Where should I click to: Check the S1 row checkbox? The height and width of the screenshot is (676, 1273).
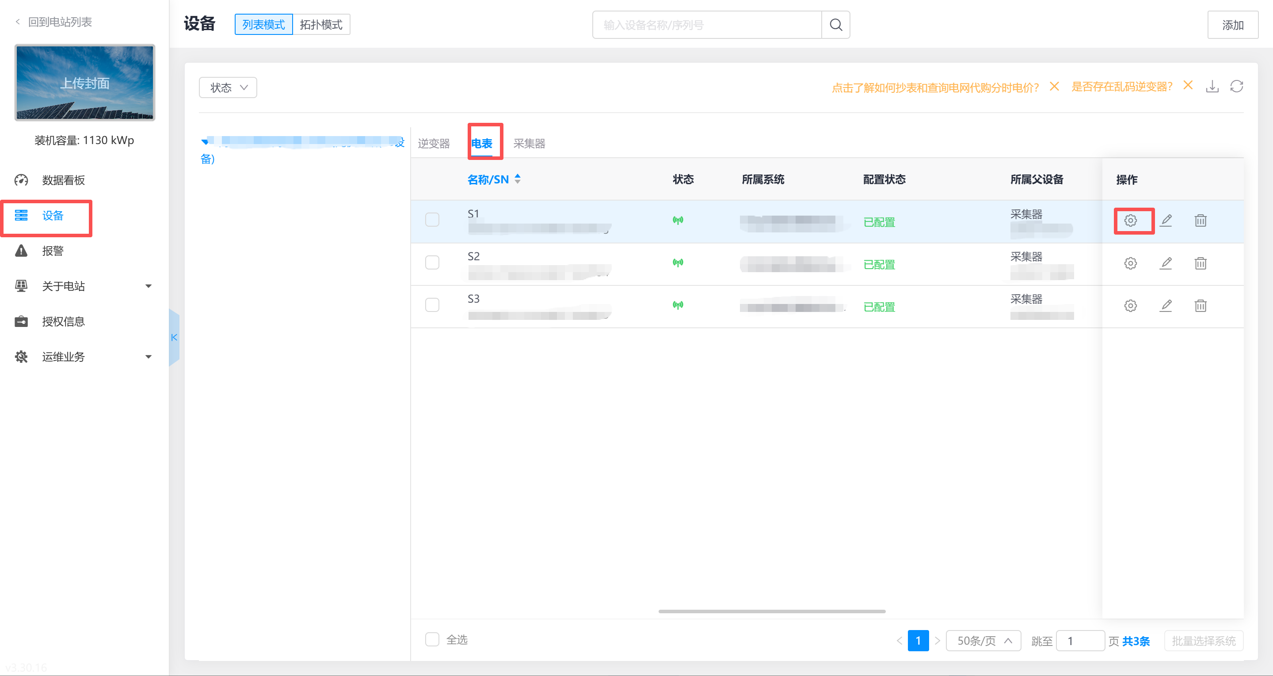(x=432, y=220)
